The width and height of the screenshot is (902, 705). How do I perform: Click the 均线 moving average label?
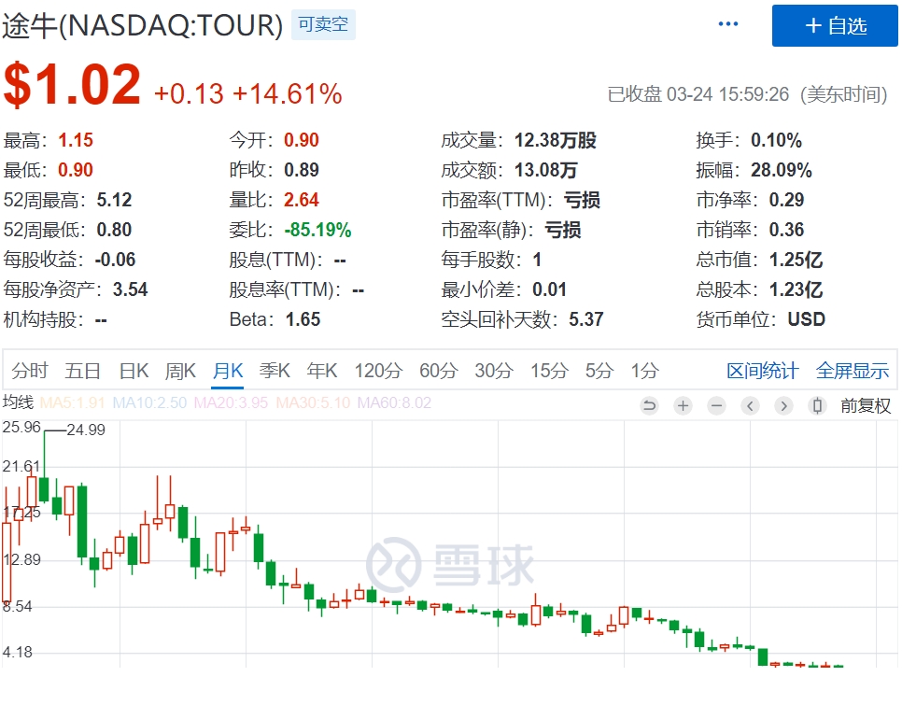click(19, 402)
